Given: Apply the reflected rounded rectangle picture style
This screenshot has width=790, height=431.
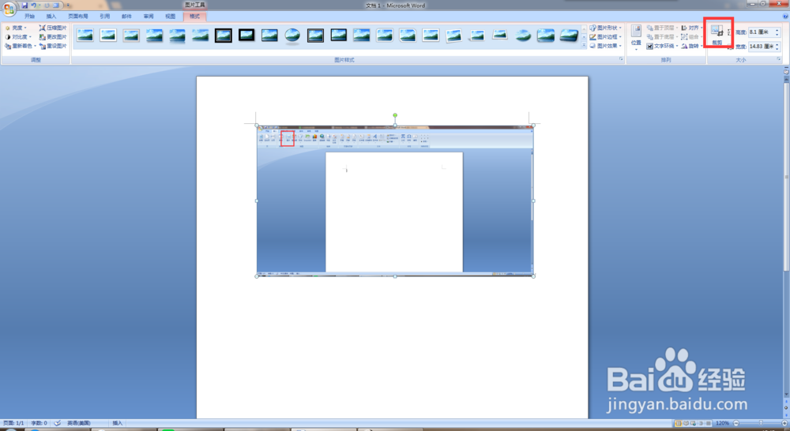Looking at the screenshot, I should point(177,36).
